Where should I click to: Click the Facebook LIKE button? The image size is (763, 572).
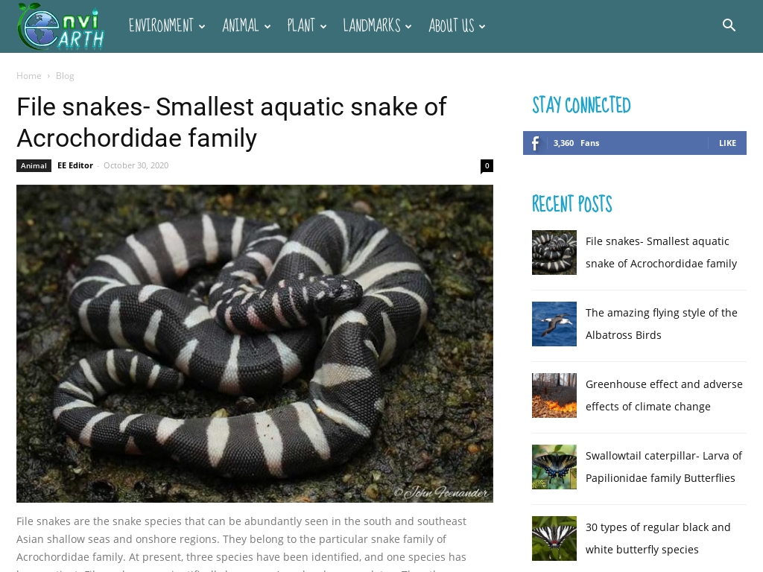coord(727,143)
